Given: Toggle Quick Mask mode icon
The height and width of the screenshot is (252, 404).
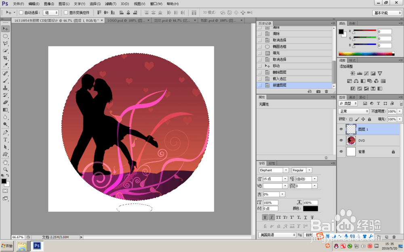Looking at the screenshot, I should [5, 191].
